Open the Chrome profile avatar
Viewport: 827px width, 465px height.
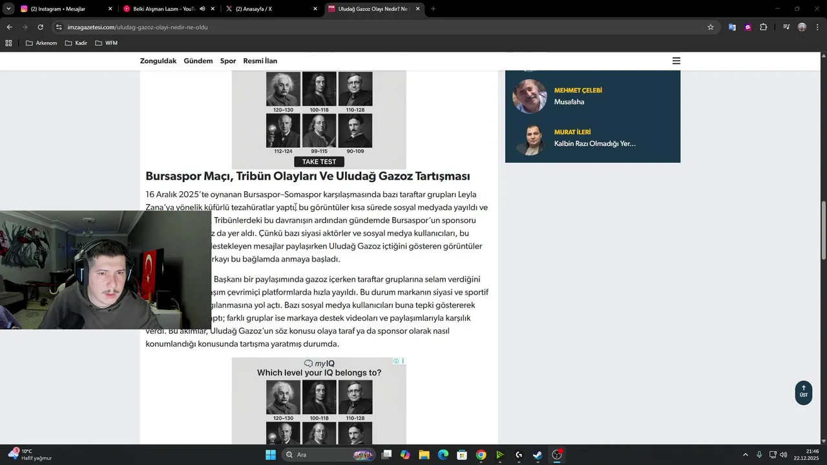pos(802,27)
